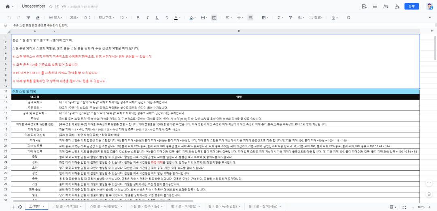Screen dimensions: 437x211
Task: Click the A1 cell name box
Action: 6,25
